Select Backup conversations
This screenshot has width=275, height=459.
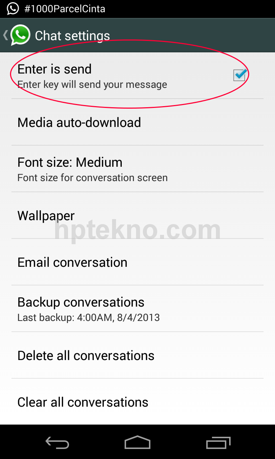(x=137, y=309)
